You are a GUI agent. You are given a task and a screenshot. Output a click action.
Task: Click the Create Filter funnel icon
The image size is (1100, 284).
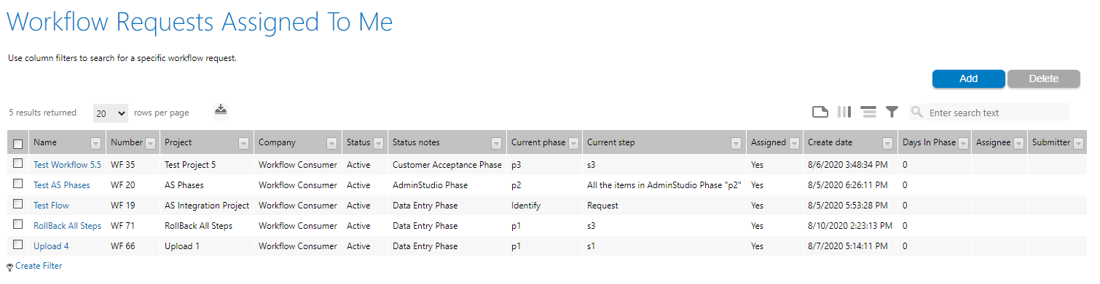[x=10, y=267]
